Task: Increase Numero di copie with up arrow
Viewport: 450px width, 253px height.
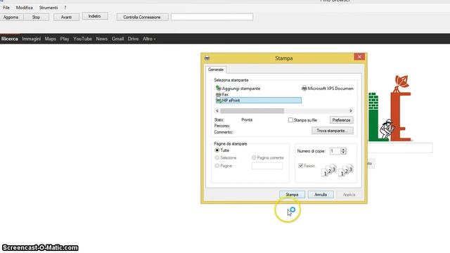Action: (x=344, y=150)
